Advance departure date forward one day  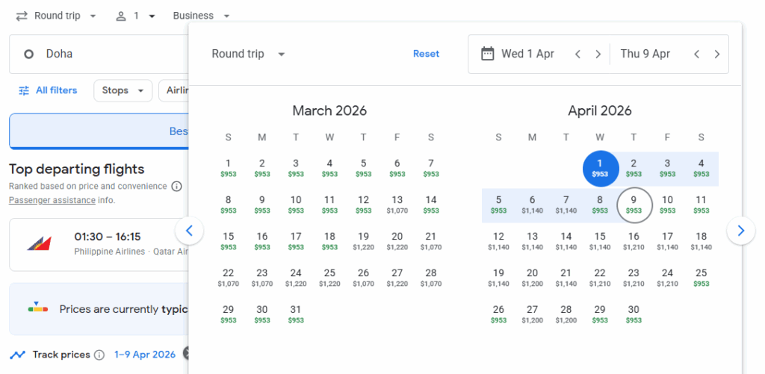coord(598,54)
